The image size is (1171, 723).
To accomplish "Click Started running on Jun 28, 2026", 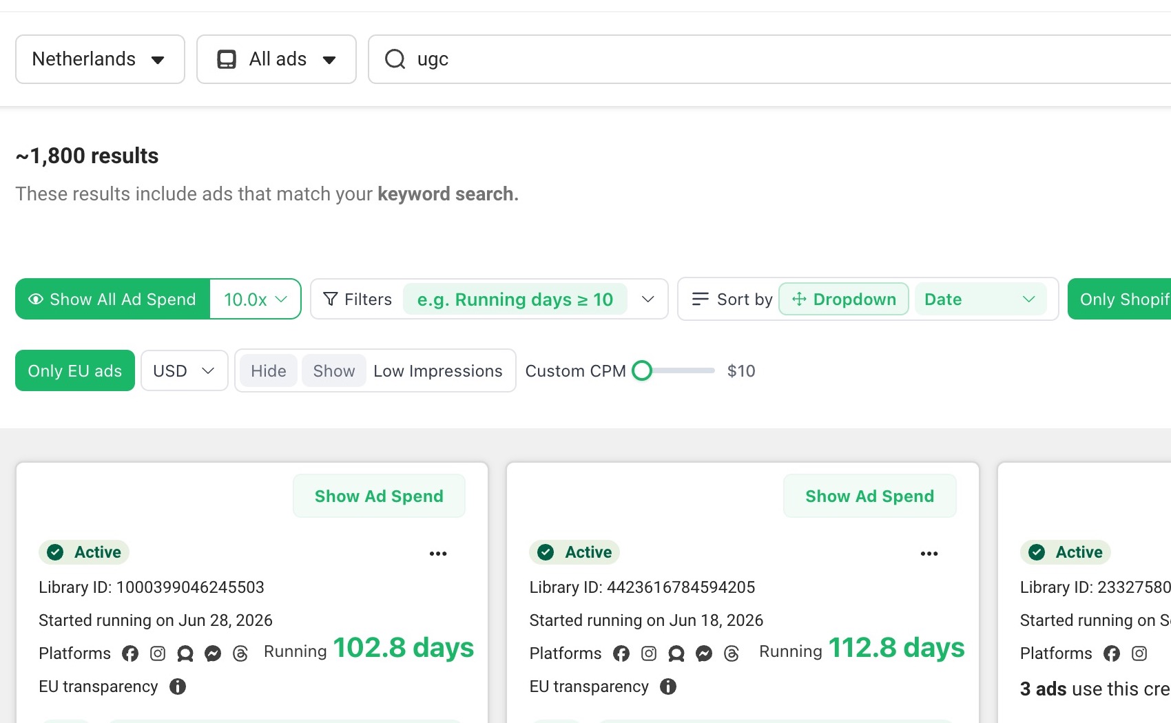I will [156, 620].
